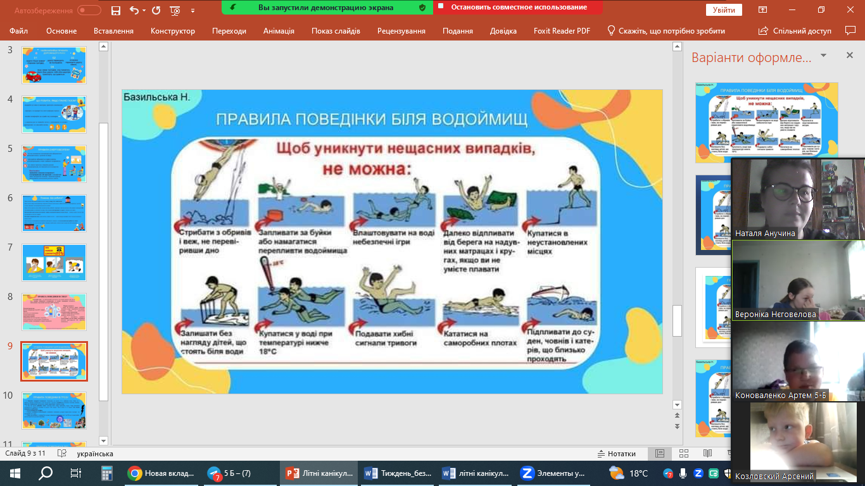The height and width of the screenshot is (486, 865).
Task: Select slide 10 thumbnail
Action: 54,410
